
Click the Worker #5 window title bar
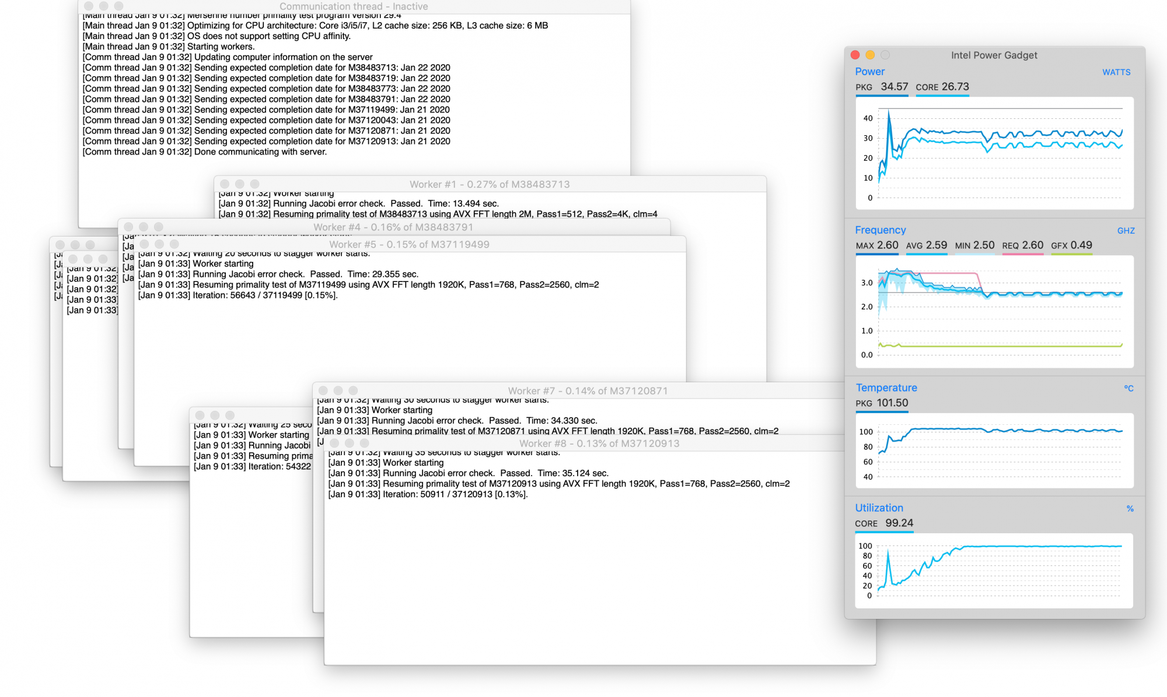[x=409, y=244]
